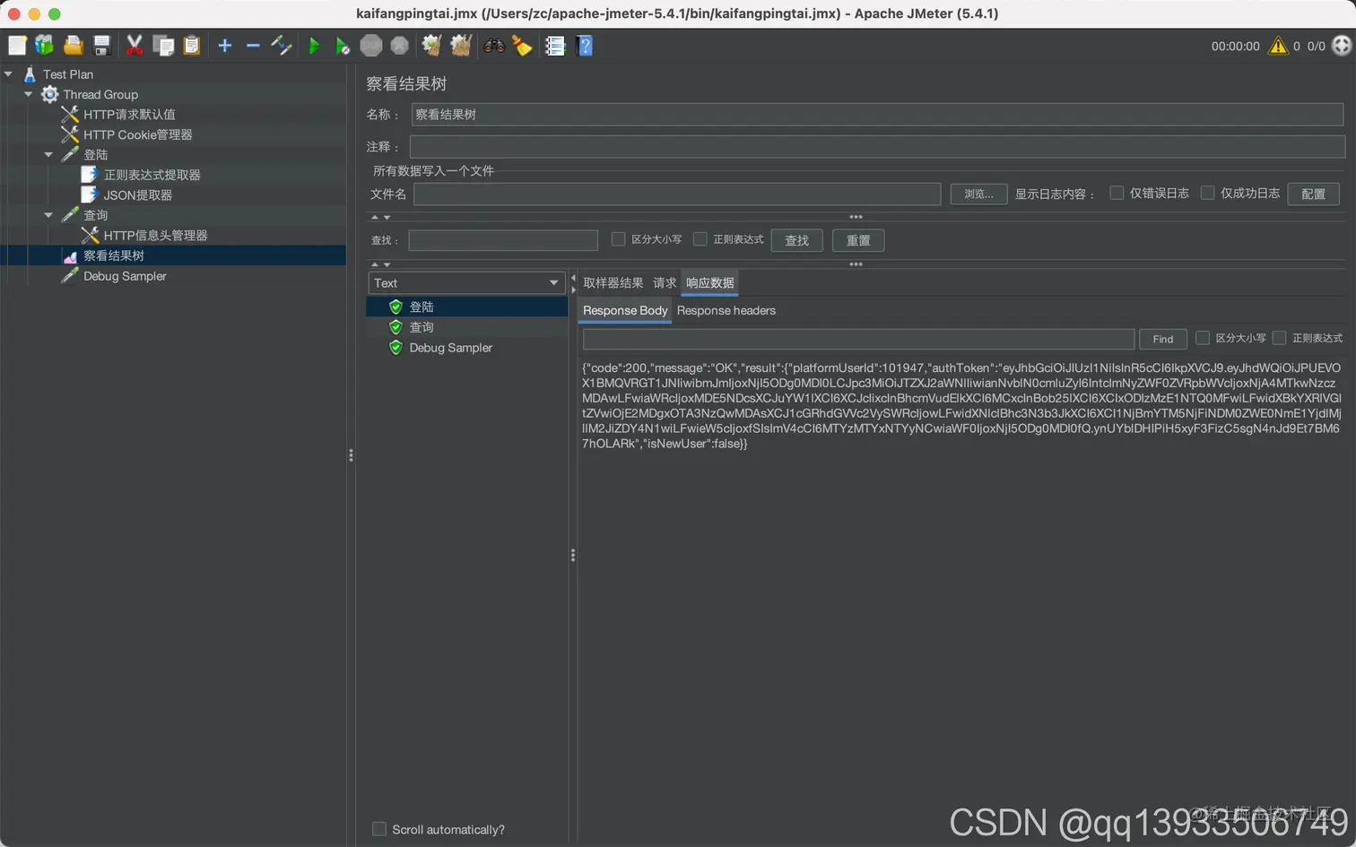This screenshot has width=1356, height=847.
Task: Select HTTP信息头管理器 in tree
Action: coord(155,236)
